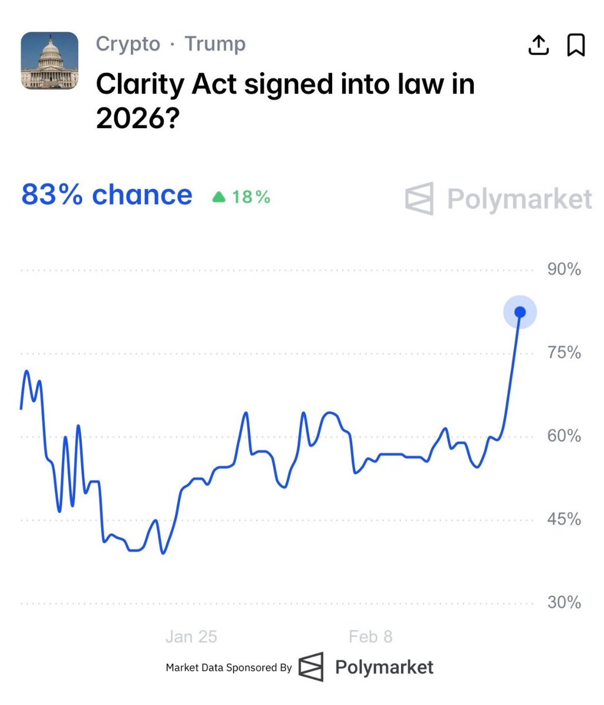The image size is (604, 705).
Task: Open the Capitol building market thumbnail
Action: pyautogui.click(x=49, y=61)
